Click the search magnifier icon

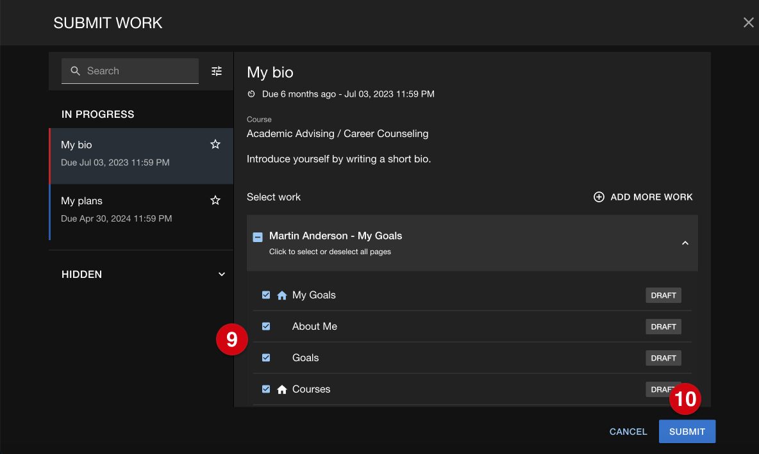click(75, 71)
